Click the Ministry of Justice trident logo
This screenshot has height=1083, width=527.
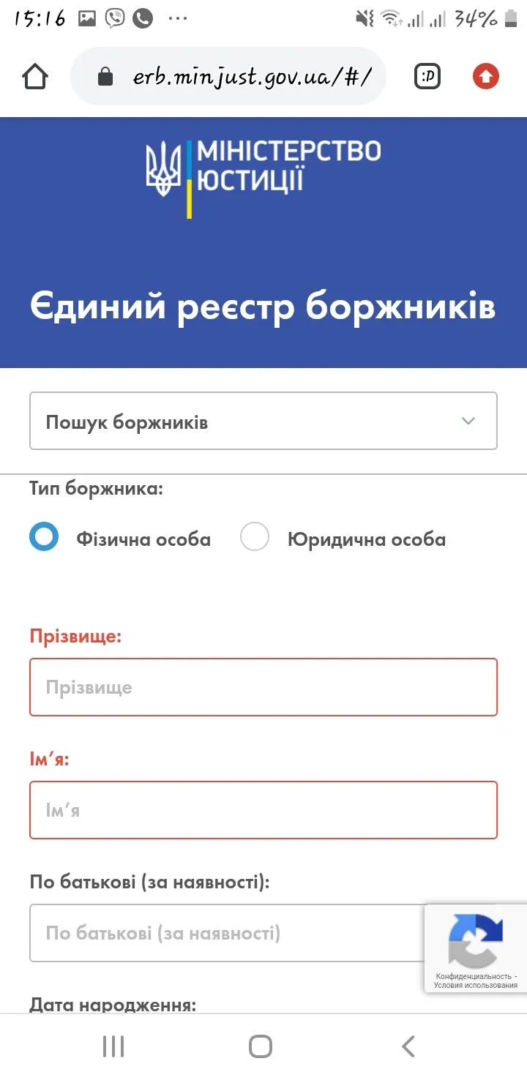click(x=162, y=169)
